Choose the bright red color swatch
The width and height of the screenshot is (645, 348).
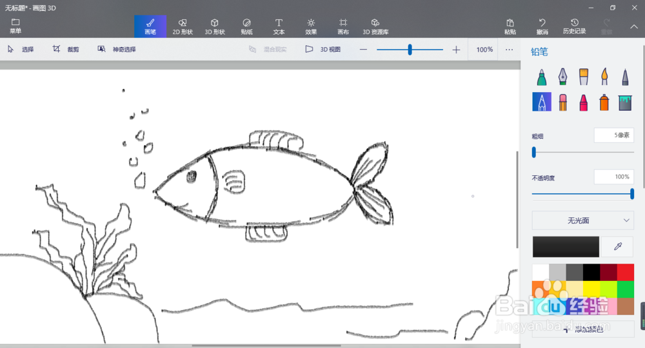625,273
